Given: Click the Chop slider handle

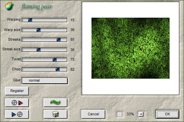Looking at the screenshot, I should coord(58,69).
